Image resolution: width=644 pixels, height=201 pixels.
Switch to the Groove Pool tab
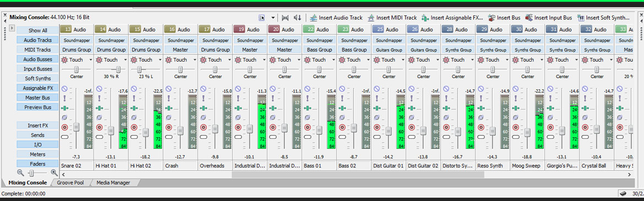[70, 182]
